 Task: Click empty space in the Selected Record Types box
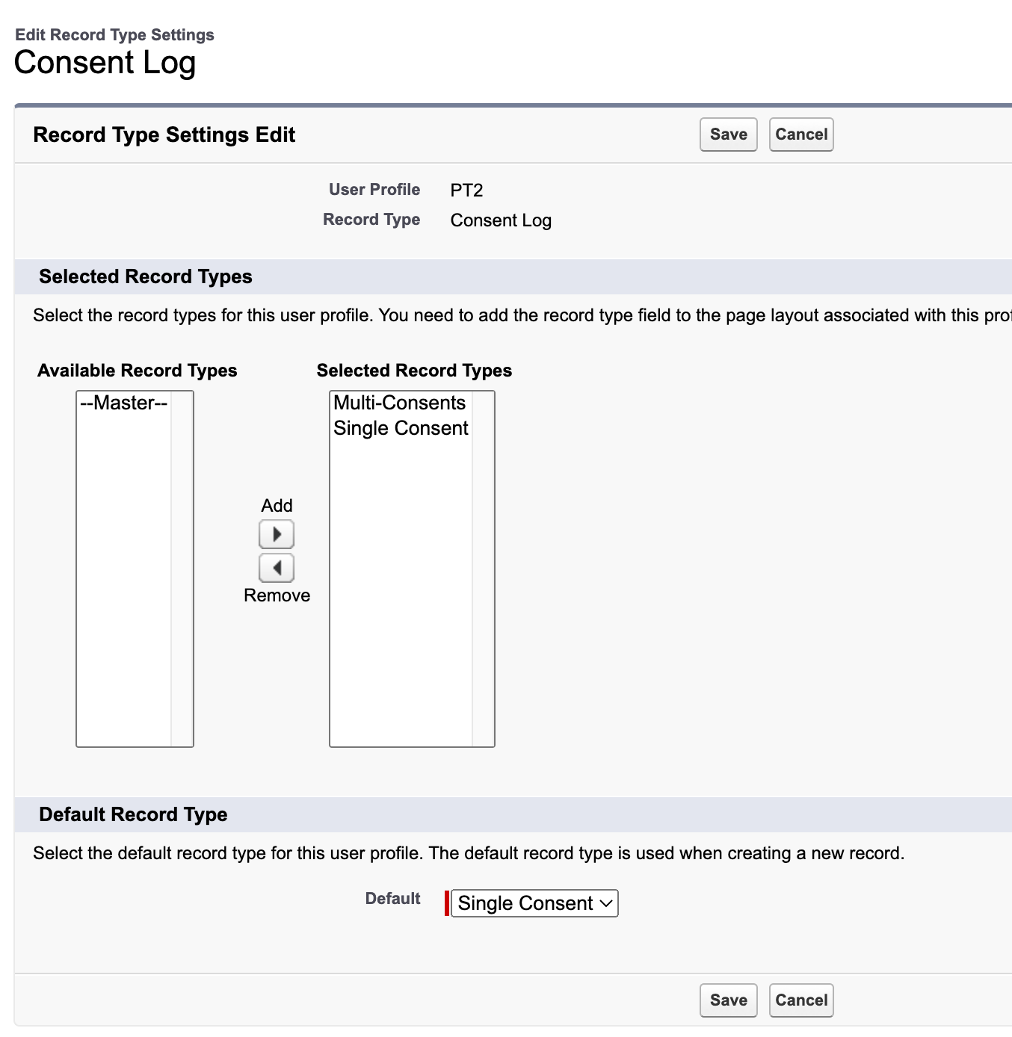click(401, 598)
